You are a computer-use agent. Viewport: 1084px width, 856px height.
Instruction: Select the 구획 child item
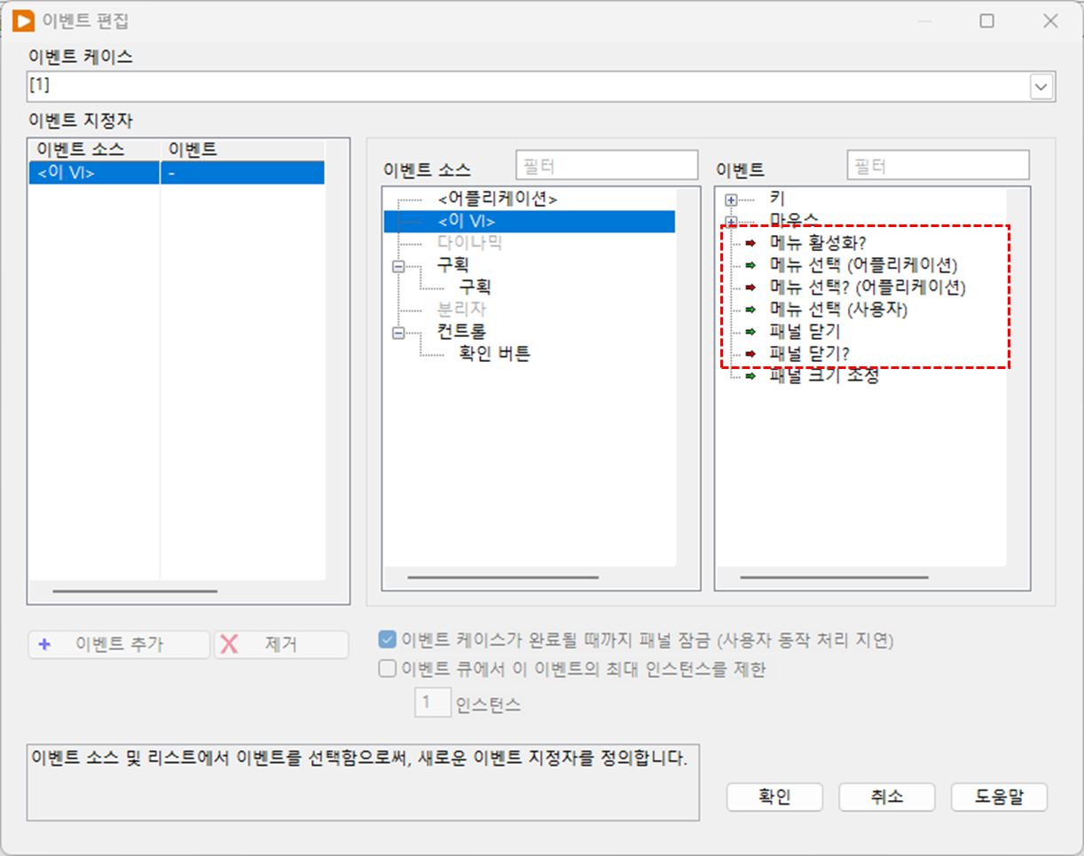click(x=475, y=287)
